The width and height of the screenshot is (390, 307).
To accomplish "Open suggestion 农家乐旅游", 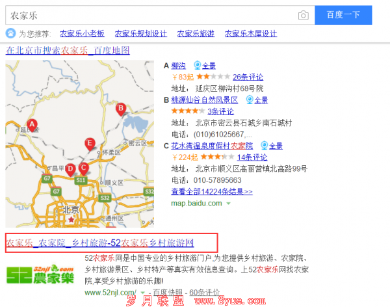I will pos(196,33).
